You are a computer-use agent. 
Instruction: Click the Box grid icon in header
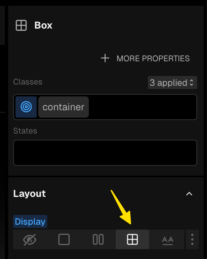pos(21,25)
